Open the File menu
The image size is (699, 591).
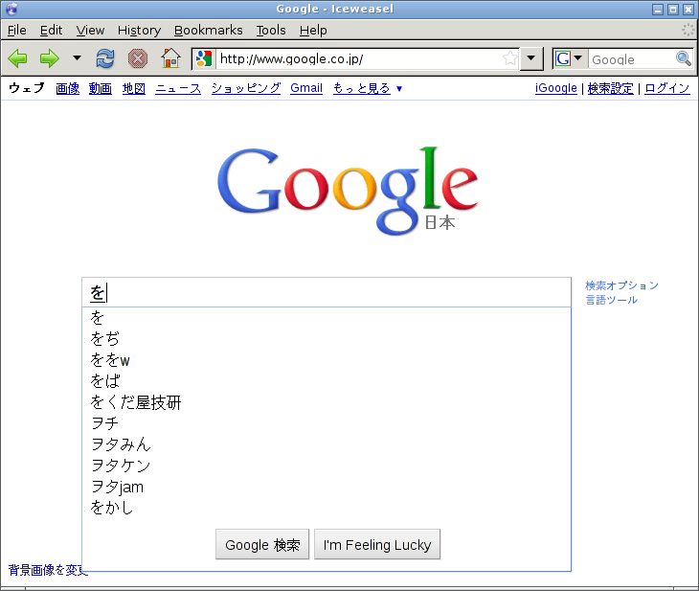point(17,30)
